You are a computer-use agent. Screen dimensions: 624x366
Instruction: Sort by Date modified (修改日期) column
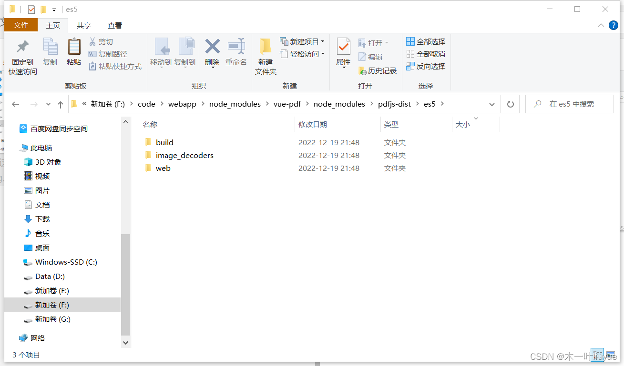pos(313,124)
